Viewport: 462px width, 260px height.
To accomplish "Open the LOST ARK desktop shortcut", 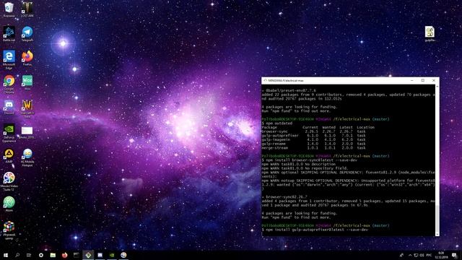I will coord(27,9).
